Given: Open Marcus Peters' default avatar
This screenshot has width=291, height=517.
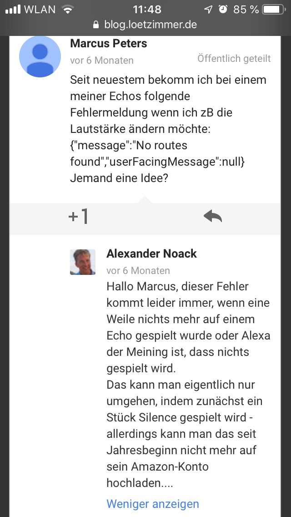Looking at the screenshot, I should coord(40,56).
